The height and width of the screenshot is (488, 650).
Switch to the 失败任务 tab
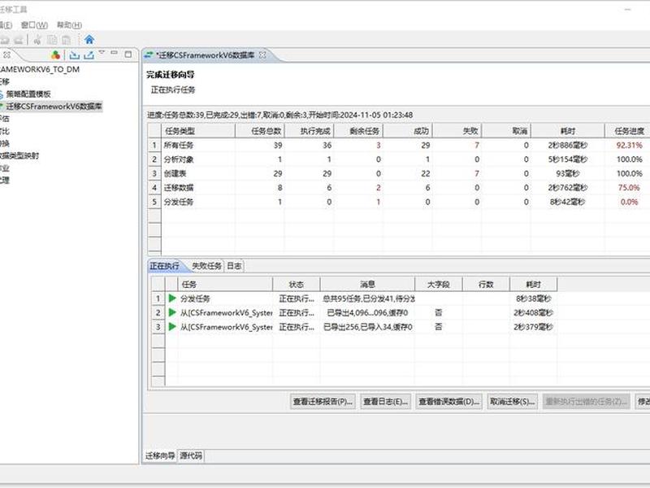tap(206, 266)
